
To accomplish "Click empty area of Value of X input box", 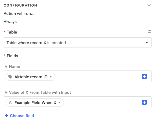I will coord(102,102).
